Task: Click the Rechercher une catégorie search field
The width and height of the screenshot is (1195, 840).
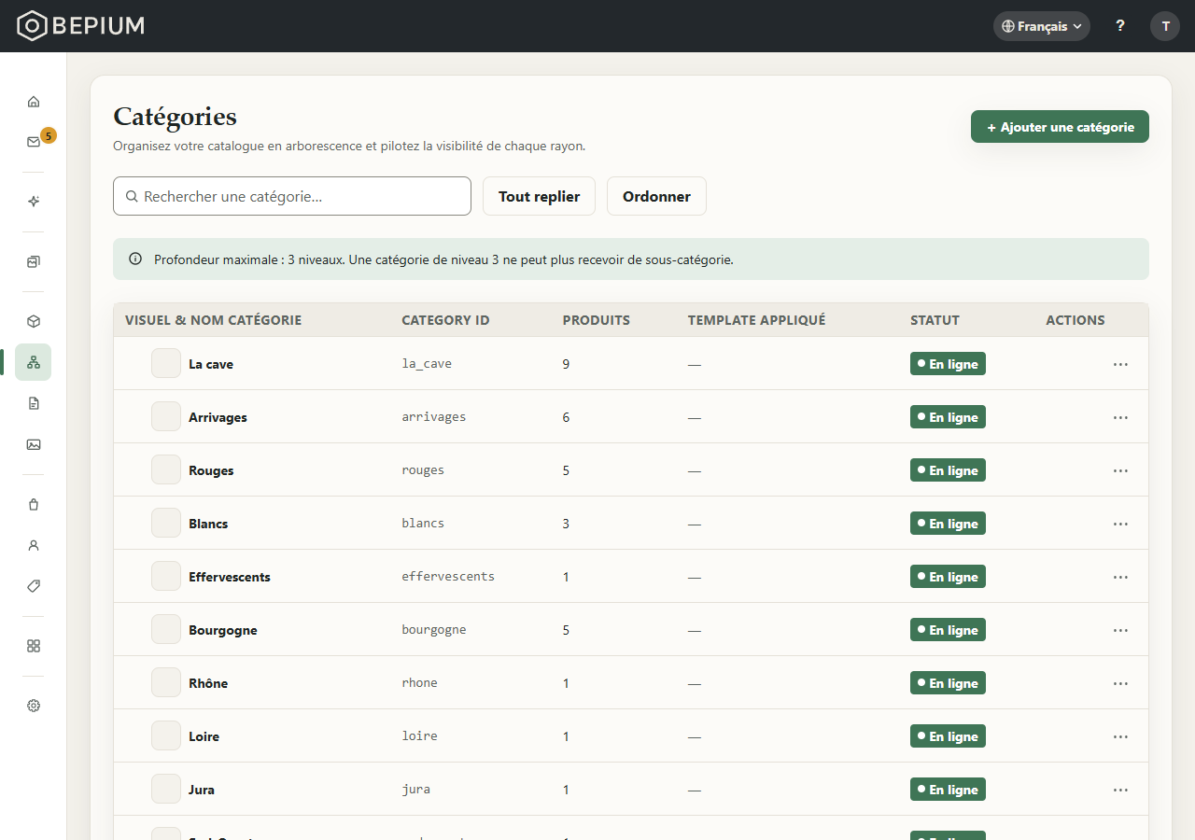Action: coord(292,196)
